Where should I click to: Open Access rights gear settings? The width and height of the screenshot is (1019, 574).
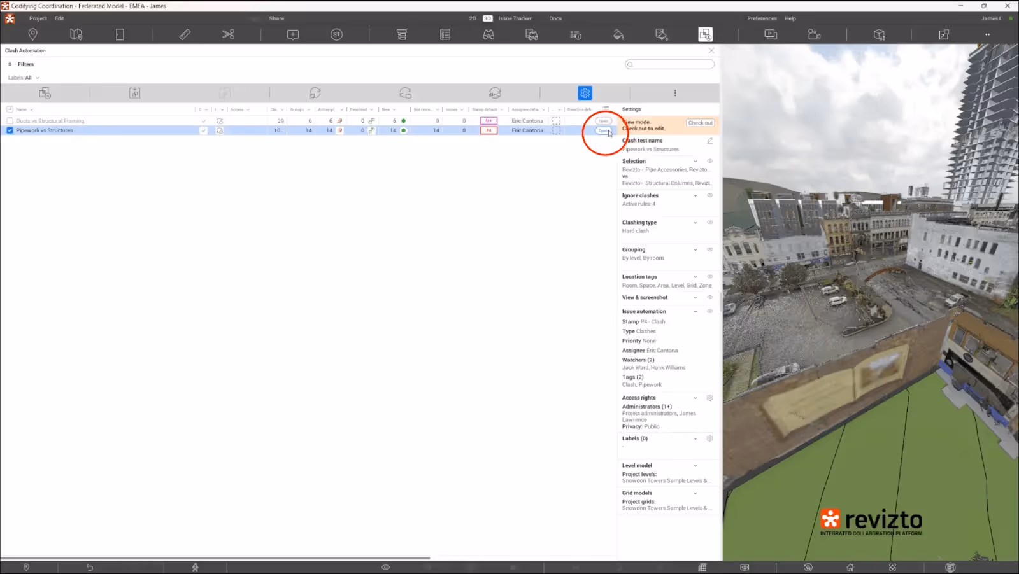[709, 398]
